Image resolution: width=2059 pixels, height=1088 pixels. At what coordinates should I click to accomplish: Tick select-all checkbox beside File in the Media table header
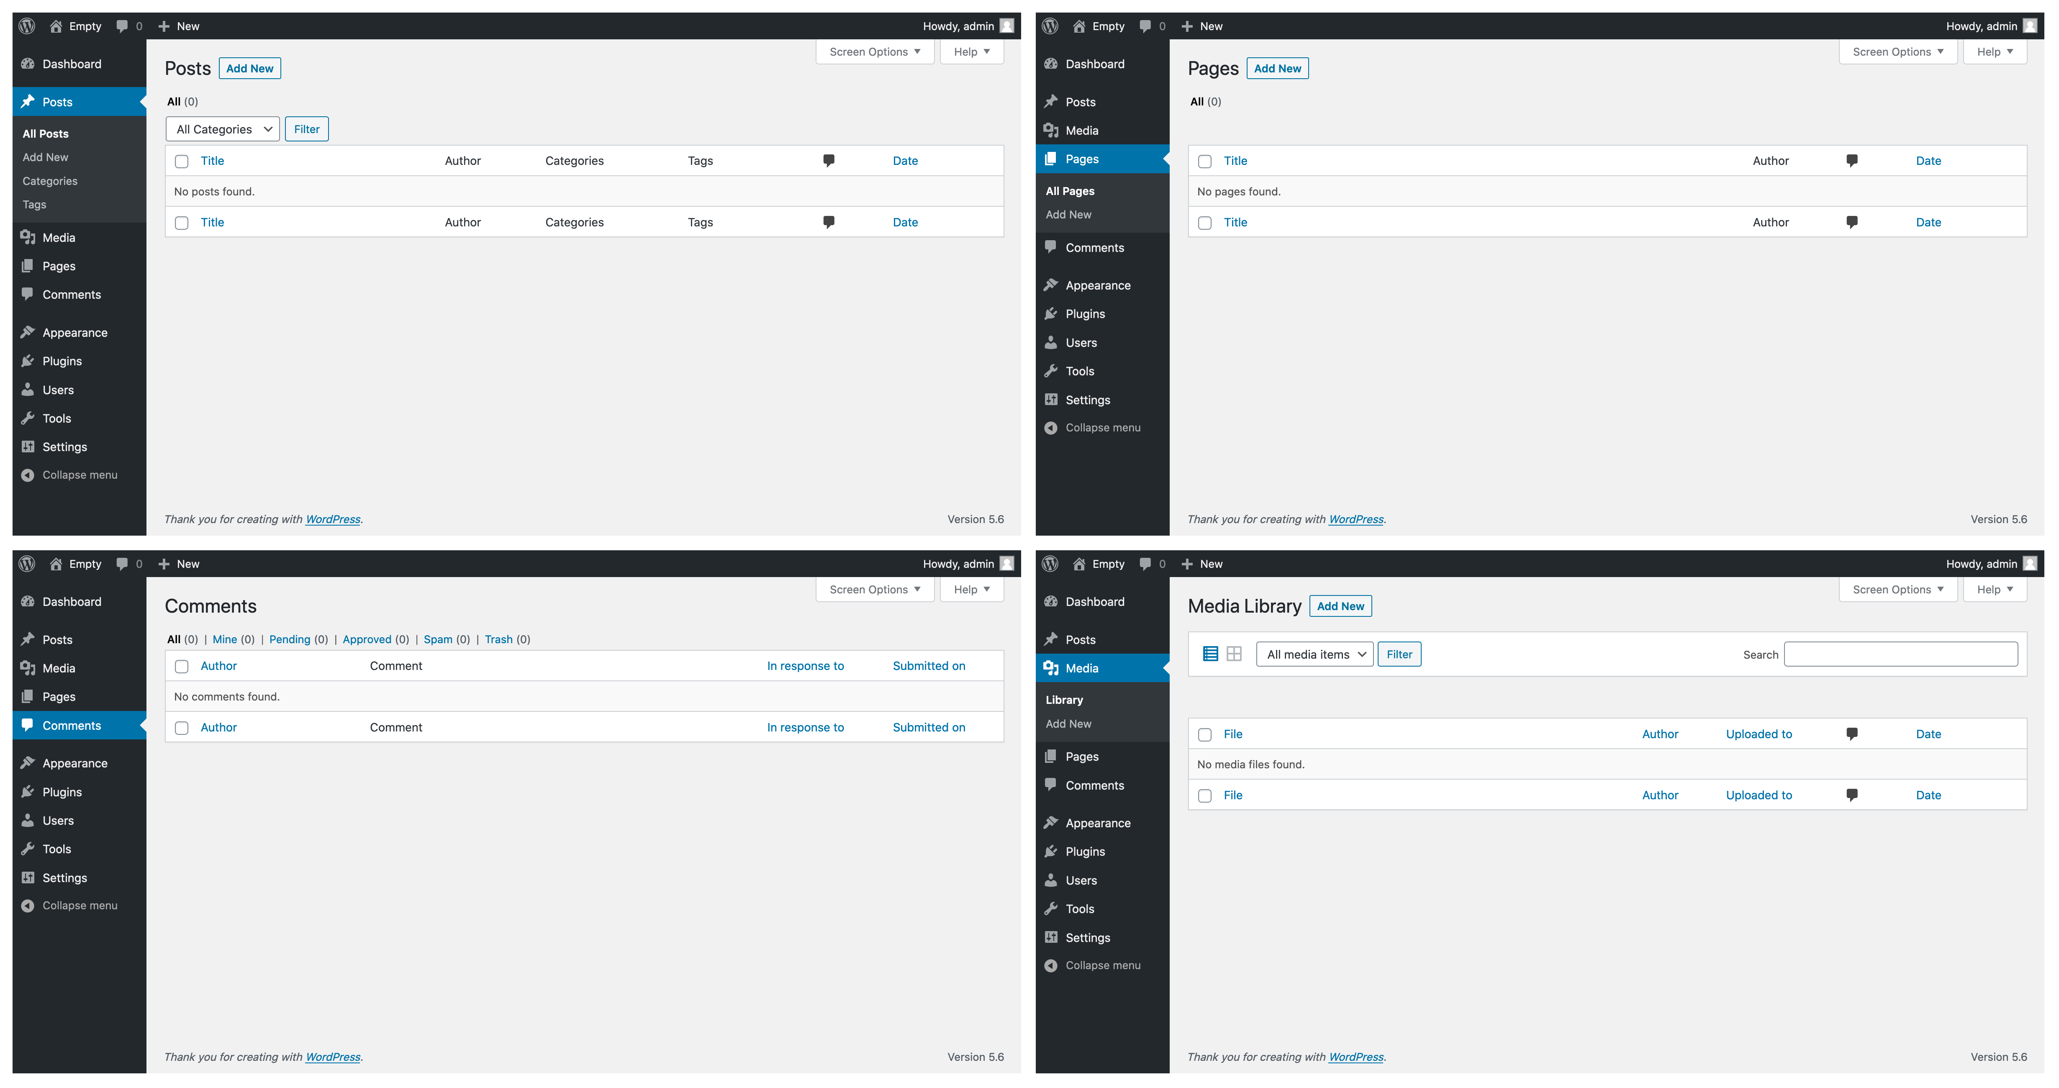coord(1204,735)
